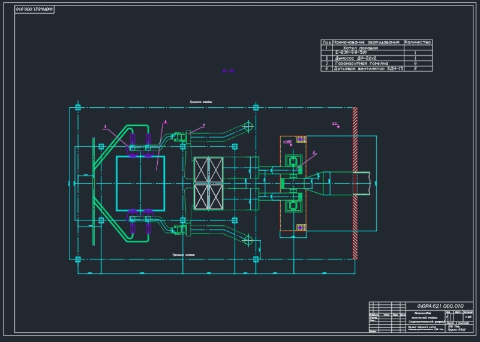Click the pink leader callout number 2

coord(314,152)
